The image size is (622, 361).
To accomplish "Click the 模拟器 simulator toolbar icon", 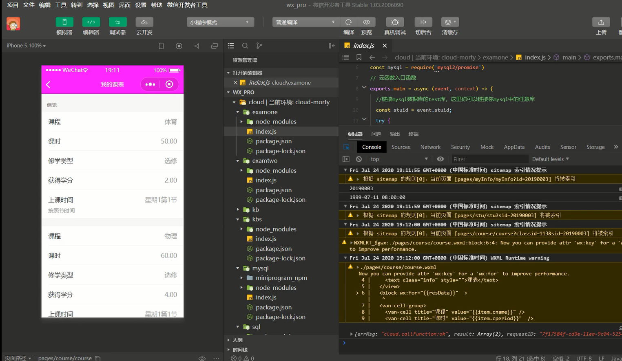I will [x=64, y=22].
